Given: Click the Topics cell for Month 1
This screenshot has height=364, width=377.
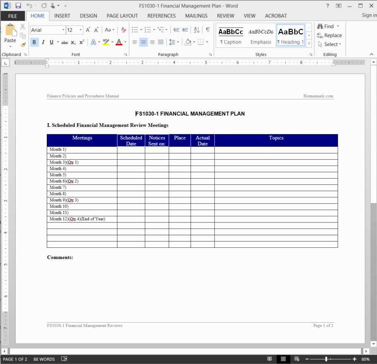Looking at the screenshot, I should (x=276, y=150).
